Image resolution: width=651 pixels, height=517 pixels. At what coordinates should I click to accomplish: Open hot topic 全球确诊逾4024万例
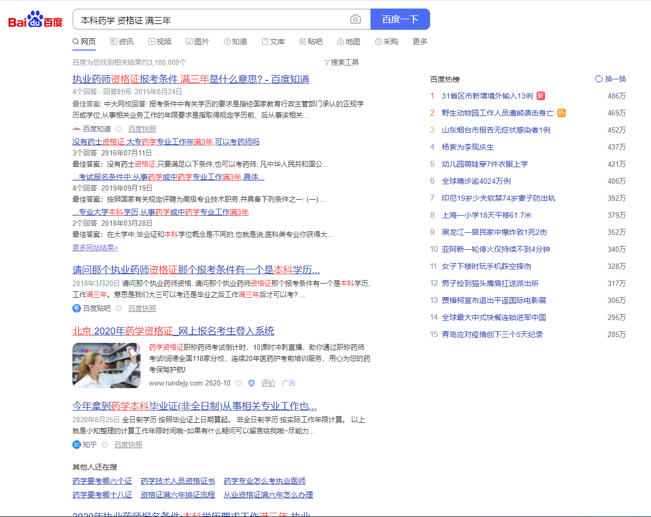[x=476, y=181]
